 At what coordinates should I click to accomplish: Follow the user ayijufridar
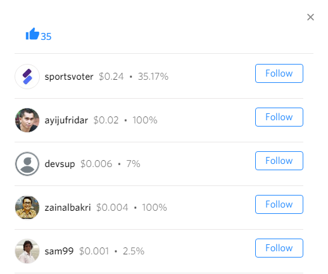tap(279, 117)
